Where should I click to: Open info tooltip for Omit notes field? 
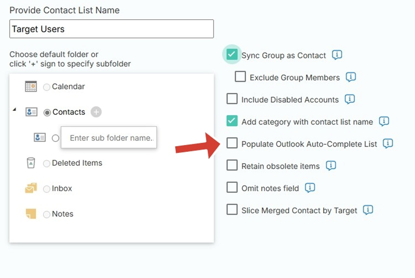tap(310, 188)
